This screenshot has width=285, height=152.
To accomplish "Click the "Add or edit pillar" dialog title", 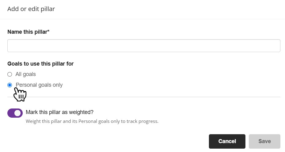I will [x=31, y=9].
